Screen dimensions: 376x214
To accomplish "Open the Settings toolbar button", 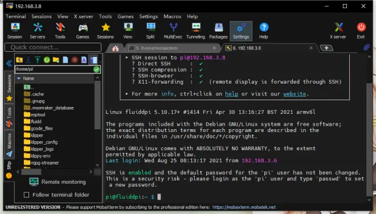I will tap(241, 31).
